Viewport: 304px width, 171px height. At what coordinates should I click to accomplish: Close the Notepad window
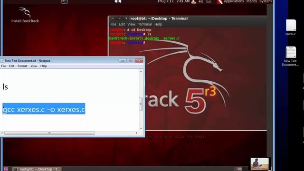click(139, 60)
